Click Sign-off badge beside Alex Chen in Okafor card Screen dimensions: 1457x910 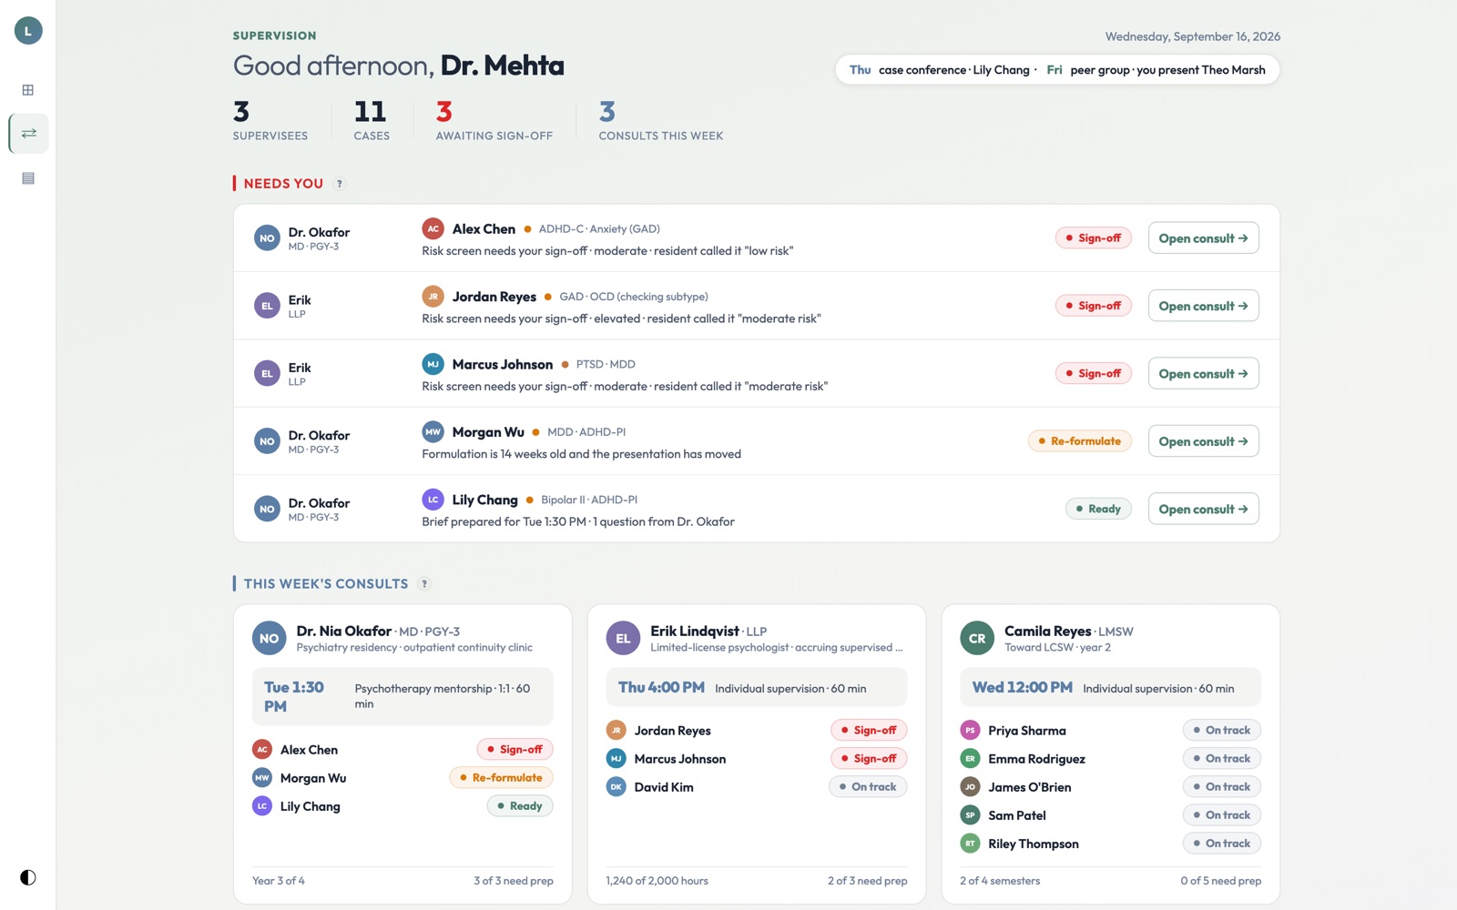coord(515,750)
